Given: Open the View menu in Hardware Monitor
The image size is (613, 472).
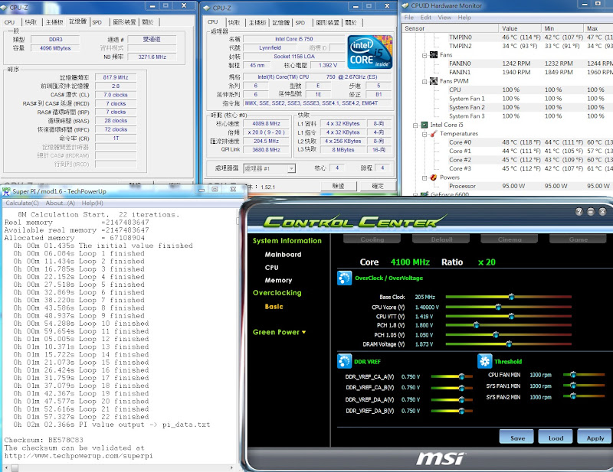Looking at the screenshot, I should pos(444,18).
